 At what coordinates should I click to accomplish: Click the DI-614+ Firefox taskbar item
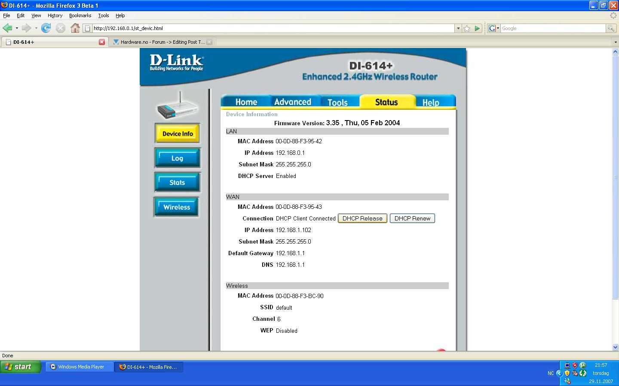coord(149,367)
